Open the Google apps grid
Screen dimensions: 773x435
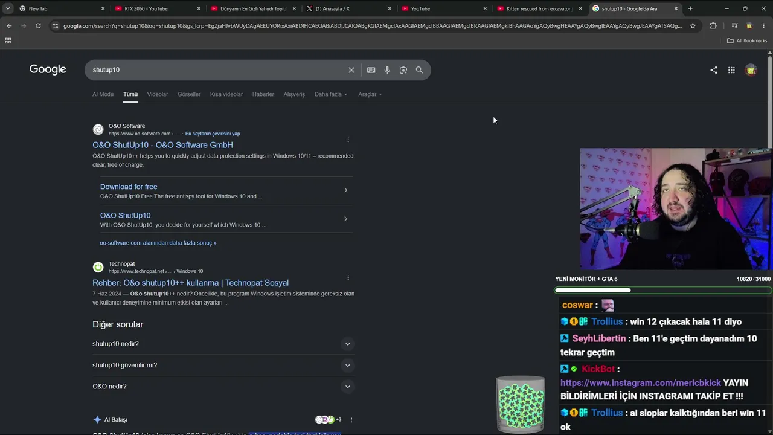731,70
